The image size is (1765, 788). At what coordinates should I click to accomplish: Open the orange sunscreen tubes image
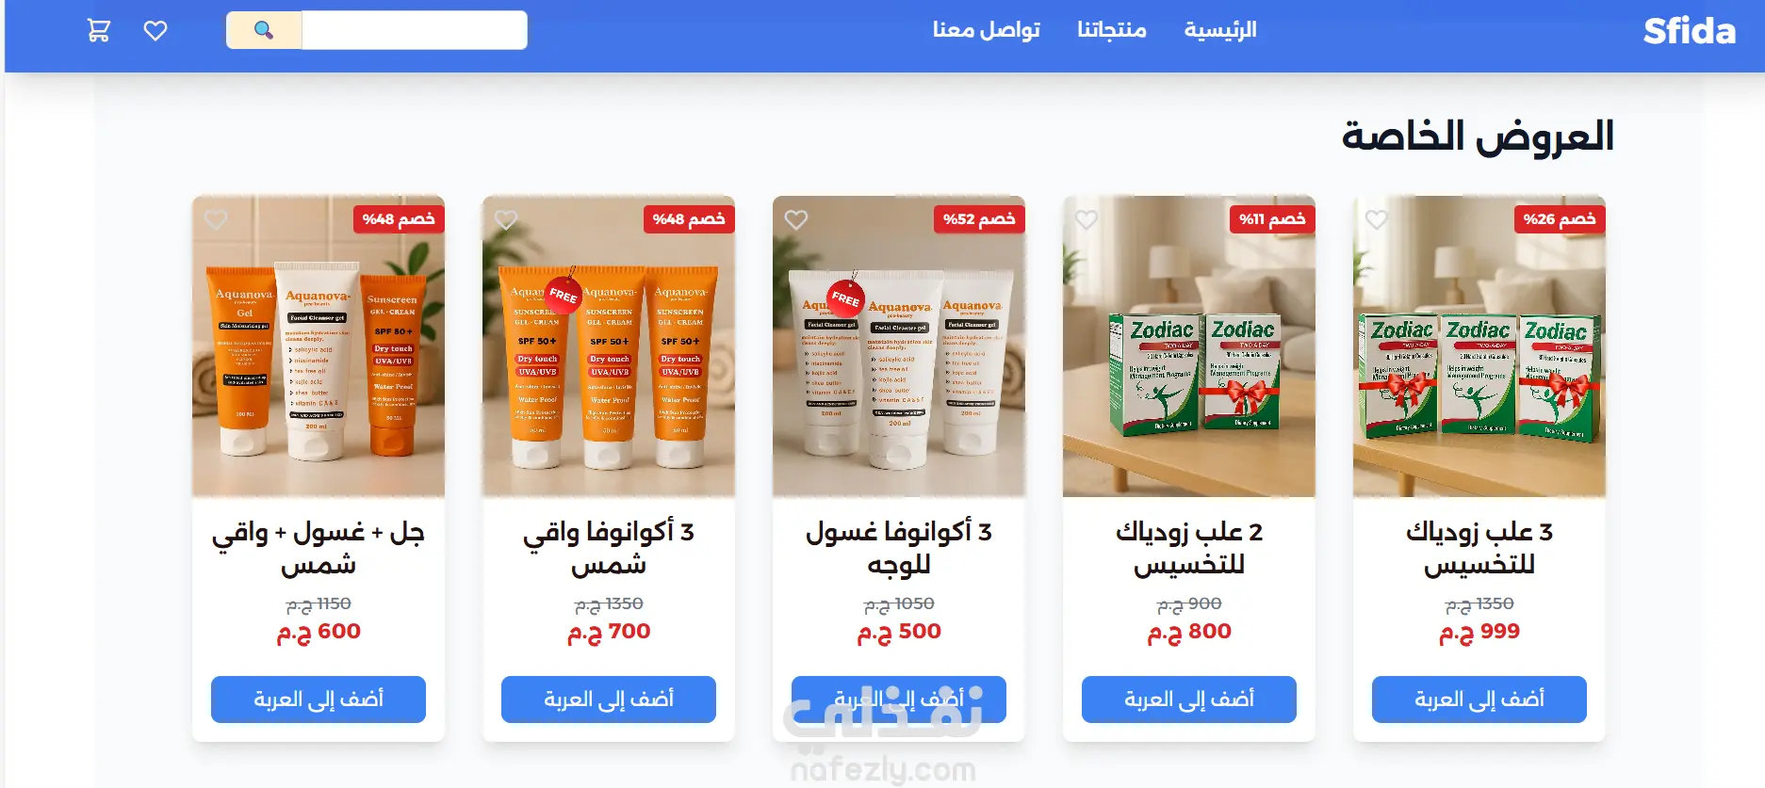(x=609, y=346)
